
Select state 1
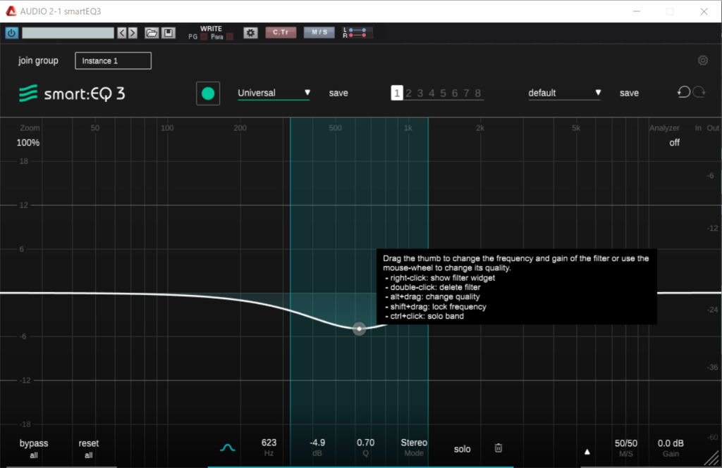point(396,93)
